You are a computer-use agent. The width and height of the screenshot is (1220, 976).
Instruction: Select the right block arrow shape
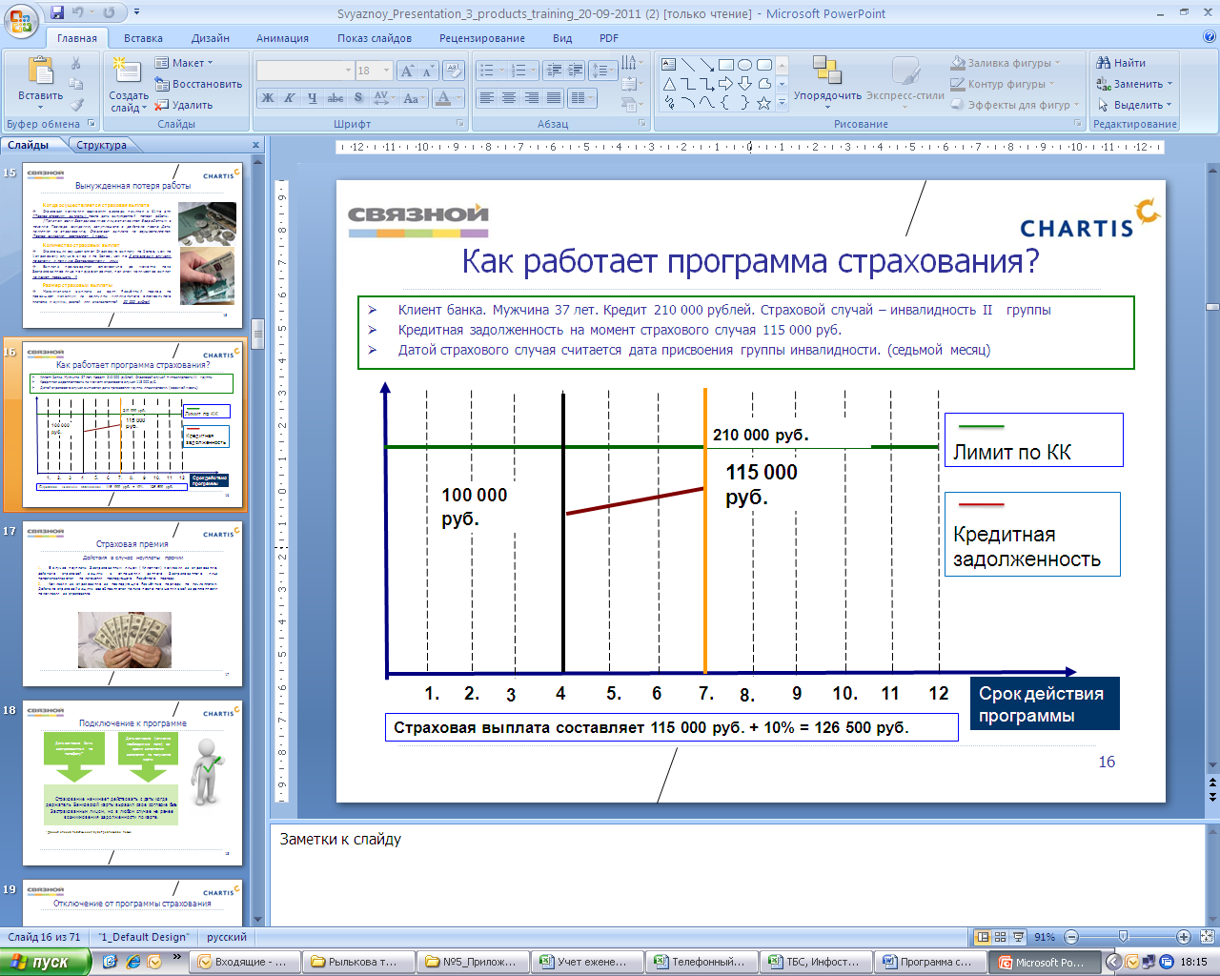(726, 84)
